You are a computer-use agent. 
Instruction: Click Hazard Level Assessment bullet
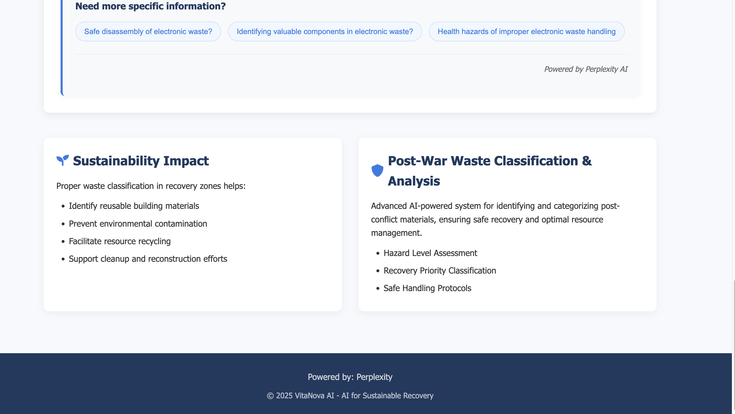point(430,253)
